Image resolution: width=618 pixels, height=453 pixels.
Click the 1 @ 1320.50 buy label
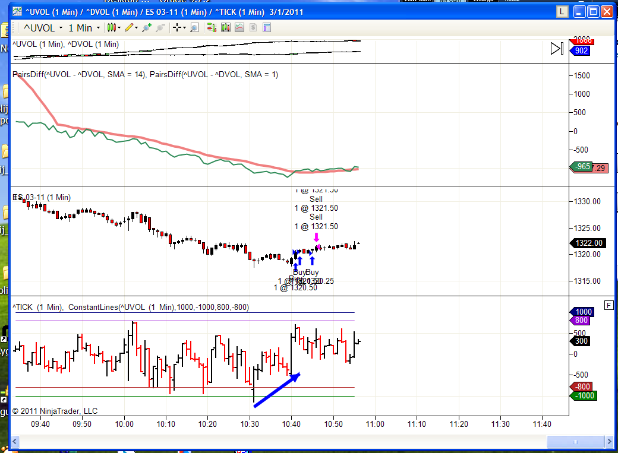click(295, 287)
